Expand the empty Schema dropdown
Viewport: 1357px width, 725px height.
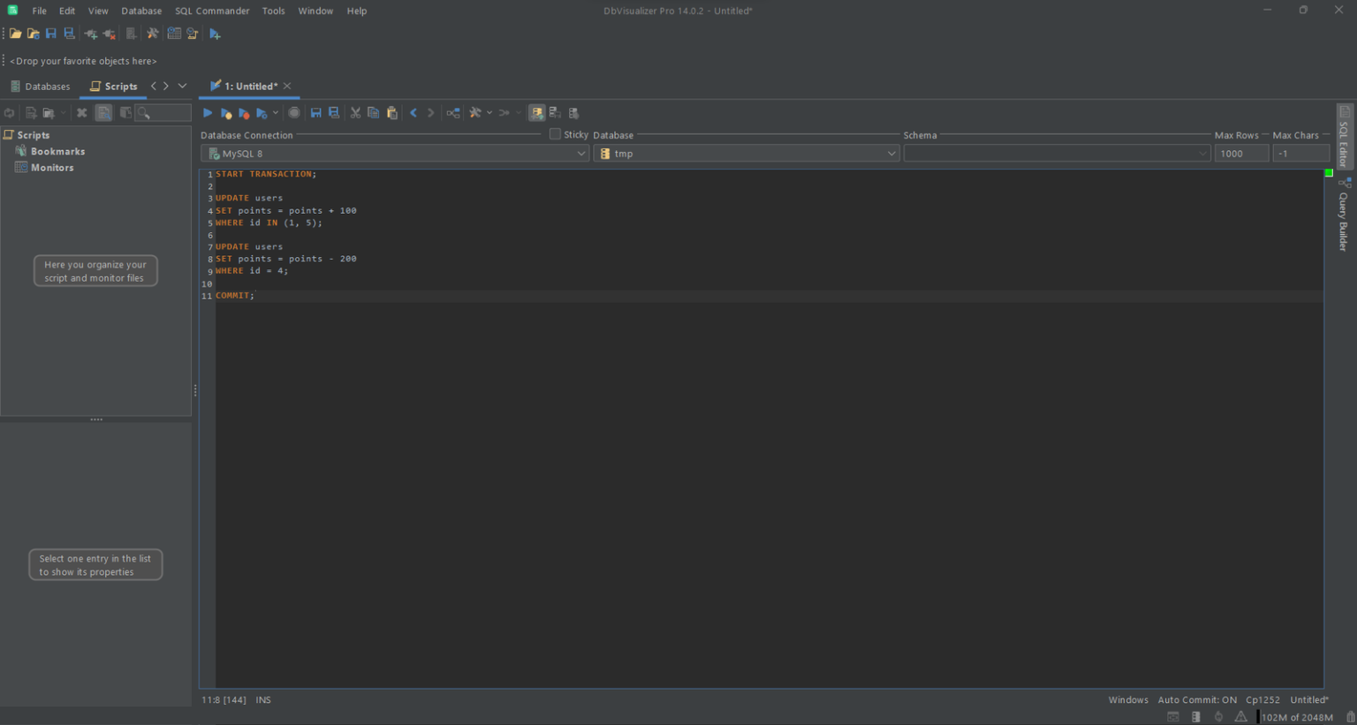click(x=1056, y=154)
